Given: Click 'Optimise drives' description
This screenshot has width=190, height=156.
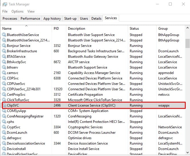Looking at the screenshot, I should [80, 138].
